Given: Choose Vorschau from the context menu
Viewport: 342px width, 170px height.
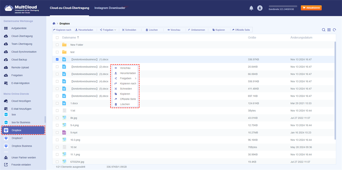Looking at the screenshot, I should [x=125, y=68].
